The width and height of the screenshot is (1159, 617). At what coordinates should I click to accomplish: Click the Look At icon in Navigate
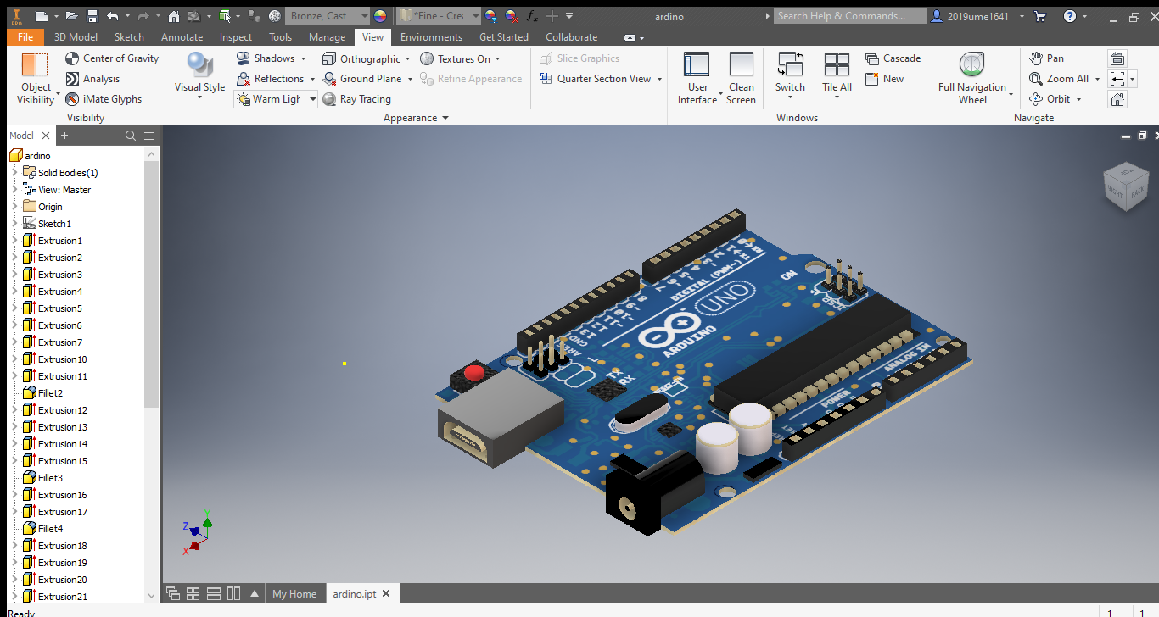pyautogui.click(x=1117, y=58)
